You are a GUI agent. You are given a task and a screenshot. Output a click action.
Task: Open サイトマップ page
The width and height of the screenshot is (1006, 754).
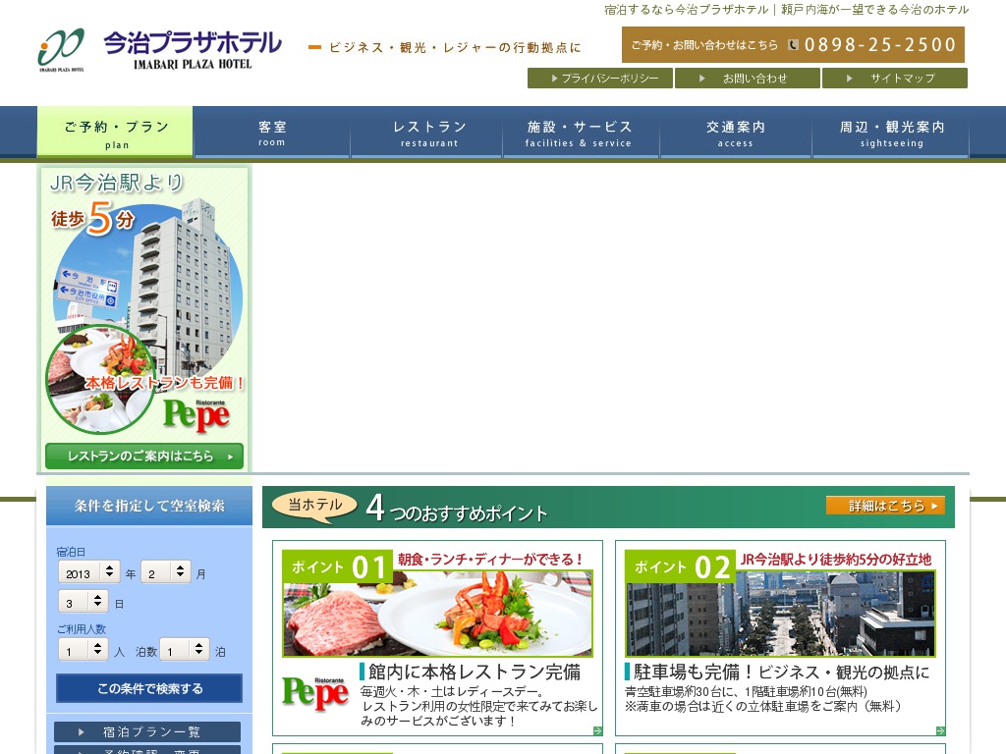[x=895, y=79]
